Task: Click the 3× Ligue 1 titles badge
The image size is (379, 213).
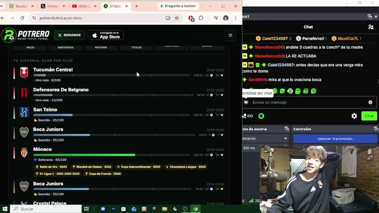Action: 58,174
